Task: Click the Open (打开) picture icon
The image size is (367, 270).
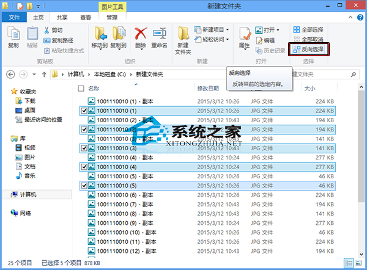Action: 259,30
